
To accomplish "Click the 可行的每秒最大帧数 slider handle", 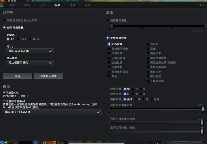I will coord(202,123).
